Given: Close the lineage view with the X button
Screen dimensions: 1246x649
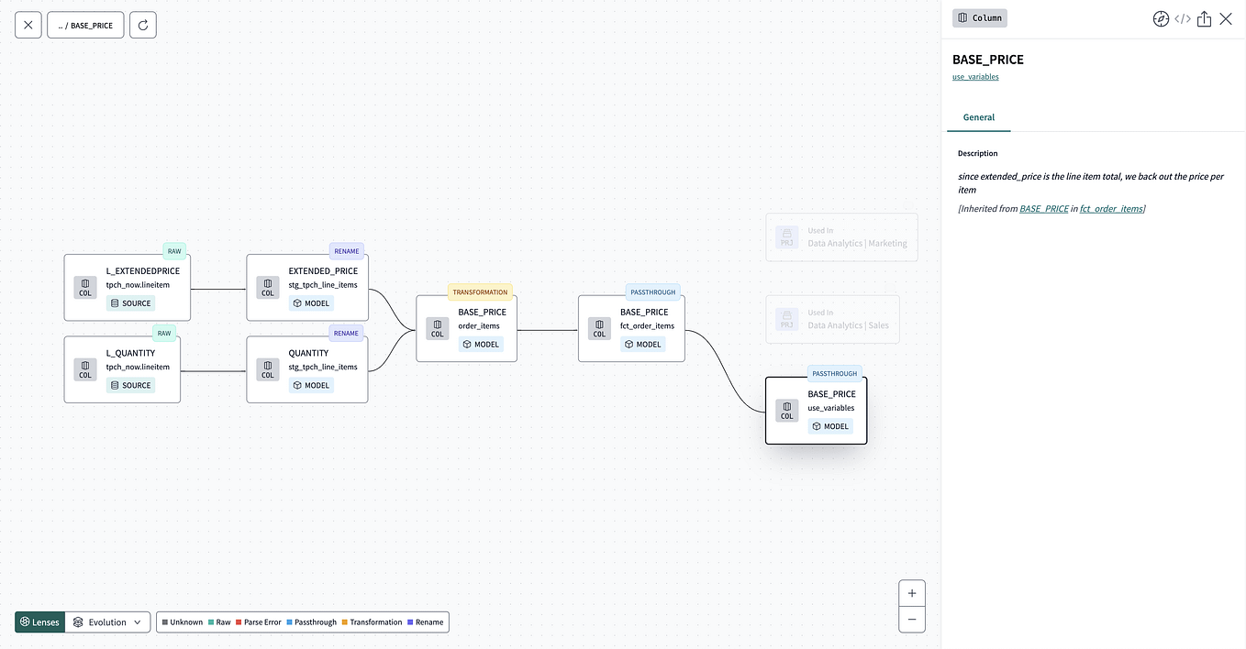Looking at the screenshot, I should [x=28, y=25].
